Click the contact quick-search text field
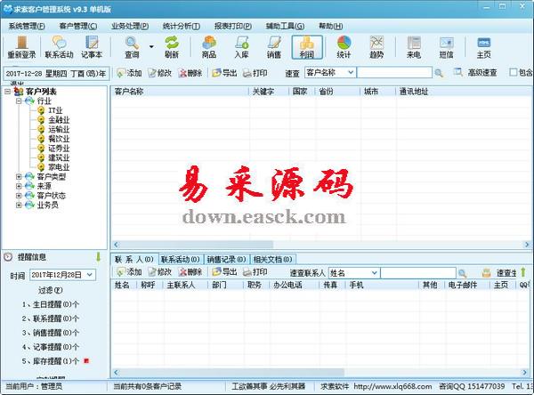534x395 pixels. [x=418, y=273]
